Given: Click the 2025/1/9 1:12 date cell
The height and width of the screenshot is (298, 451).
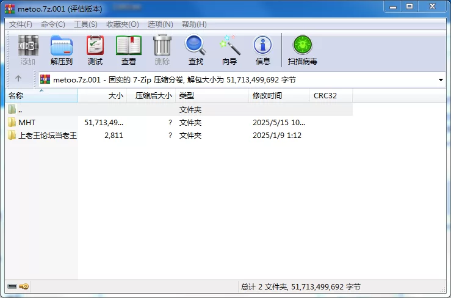Looking at the screenshot, I should [x=277, y=135].
